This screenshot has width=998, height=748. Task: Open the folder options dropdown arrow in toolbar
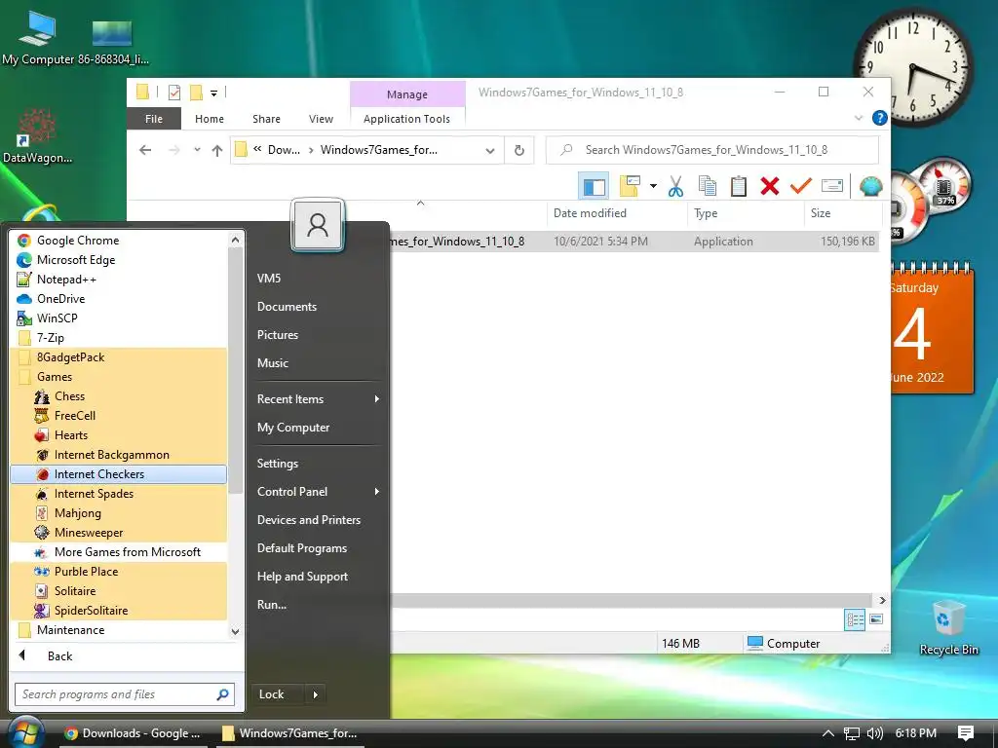653,186
